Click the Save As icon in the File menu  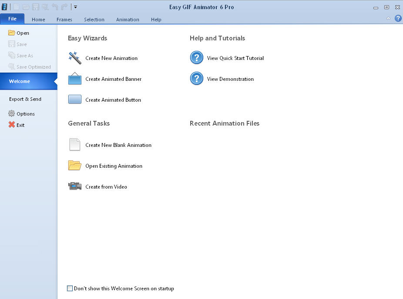coord(12,55)
